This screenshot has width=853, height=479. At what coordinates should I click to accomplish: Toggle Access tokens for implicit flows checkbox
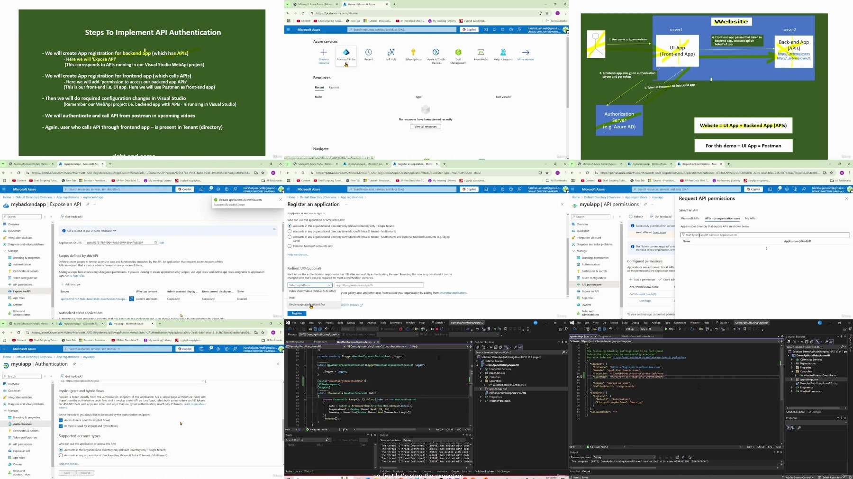coord(61,420)
